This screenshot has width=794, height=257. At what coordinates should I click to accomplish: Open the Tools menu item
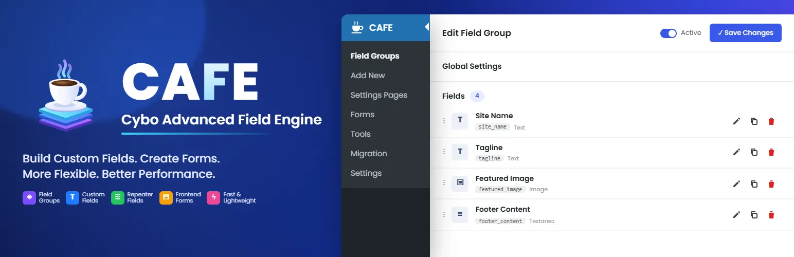(360, 134)
